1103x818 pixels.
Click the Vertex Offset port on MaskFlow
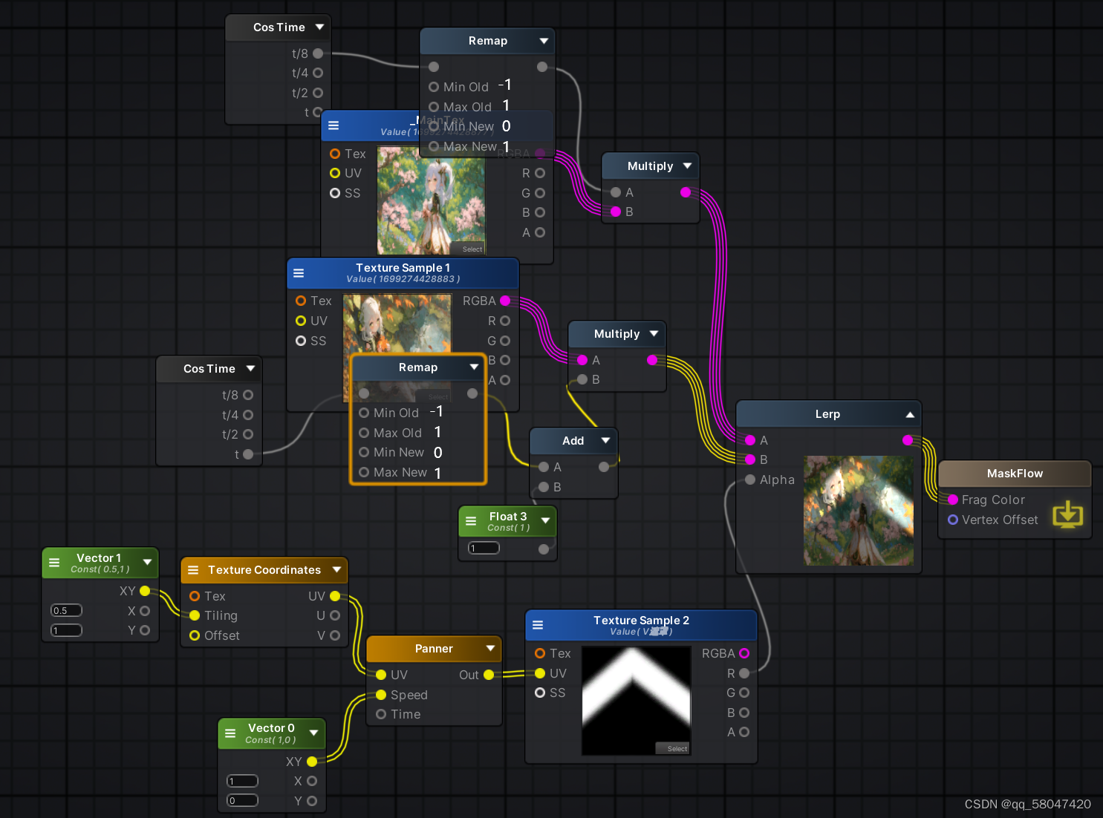click(x=953, y=520)
